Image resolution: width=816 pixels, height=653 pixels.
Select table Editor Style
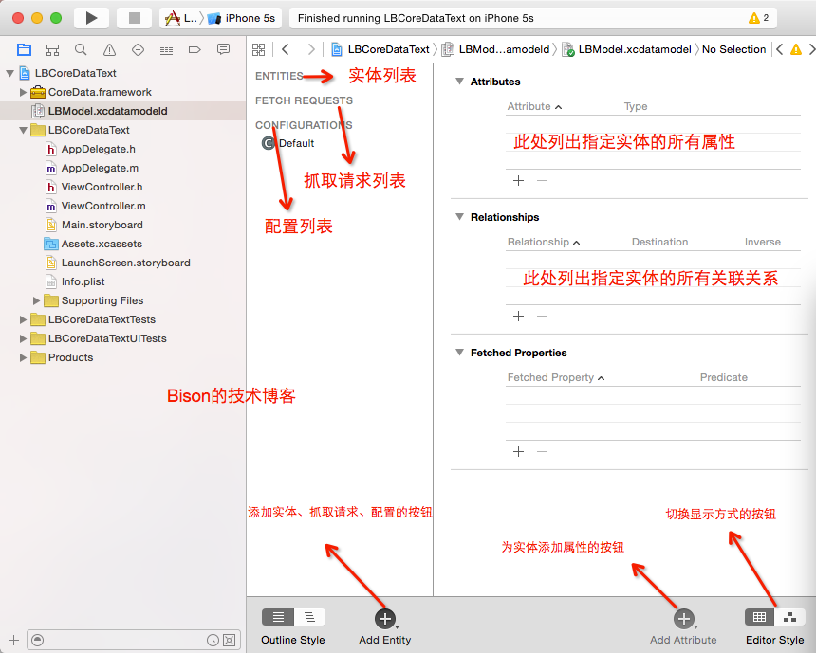760,617
